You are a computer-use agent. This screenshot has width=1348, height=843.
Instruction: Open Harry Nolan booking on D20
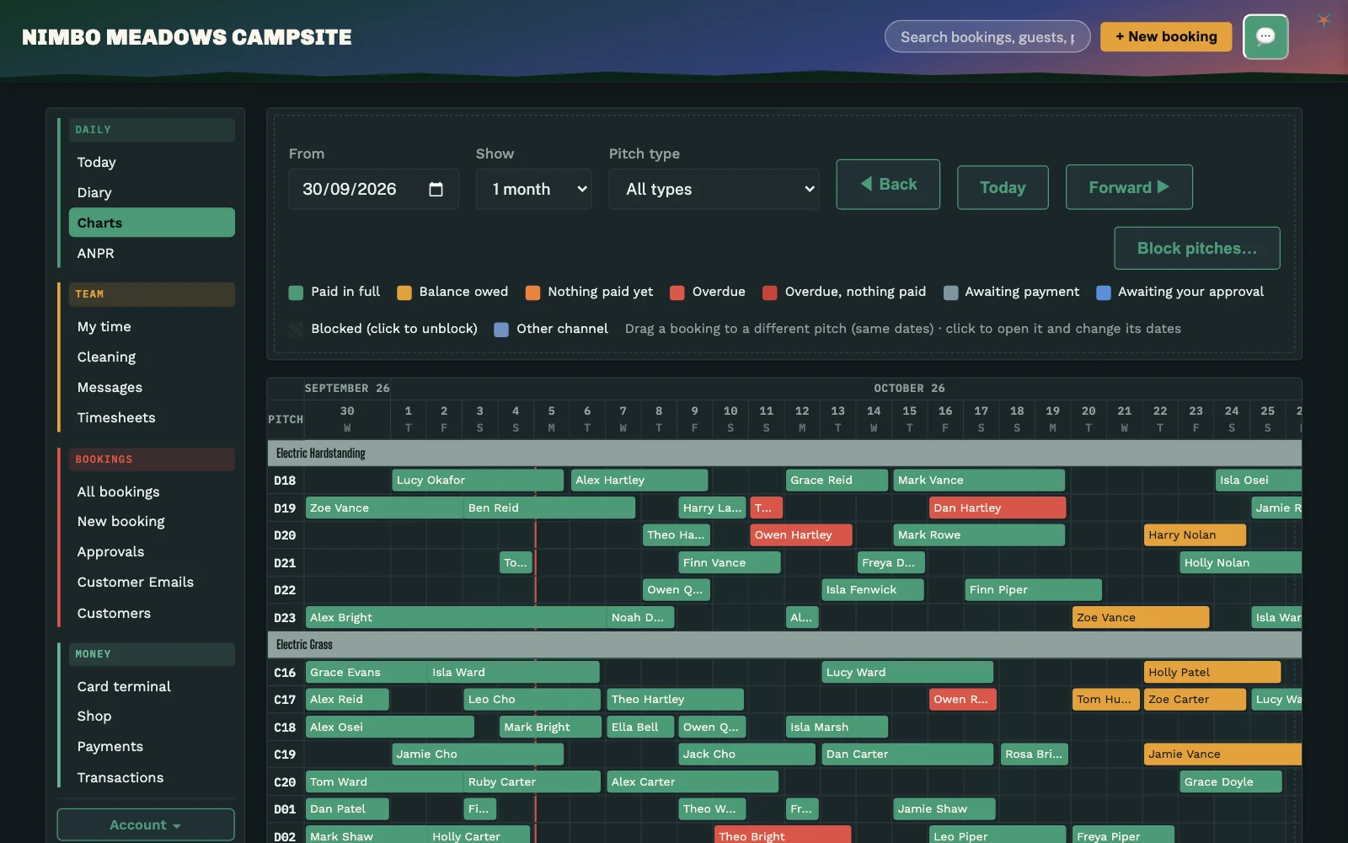tap(1195, 535)
